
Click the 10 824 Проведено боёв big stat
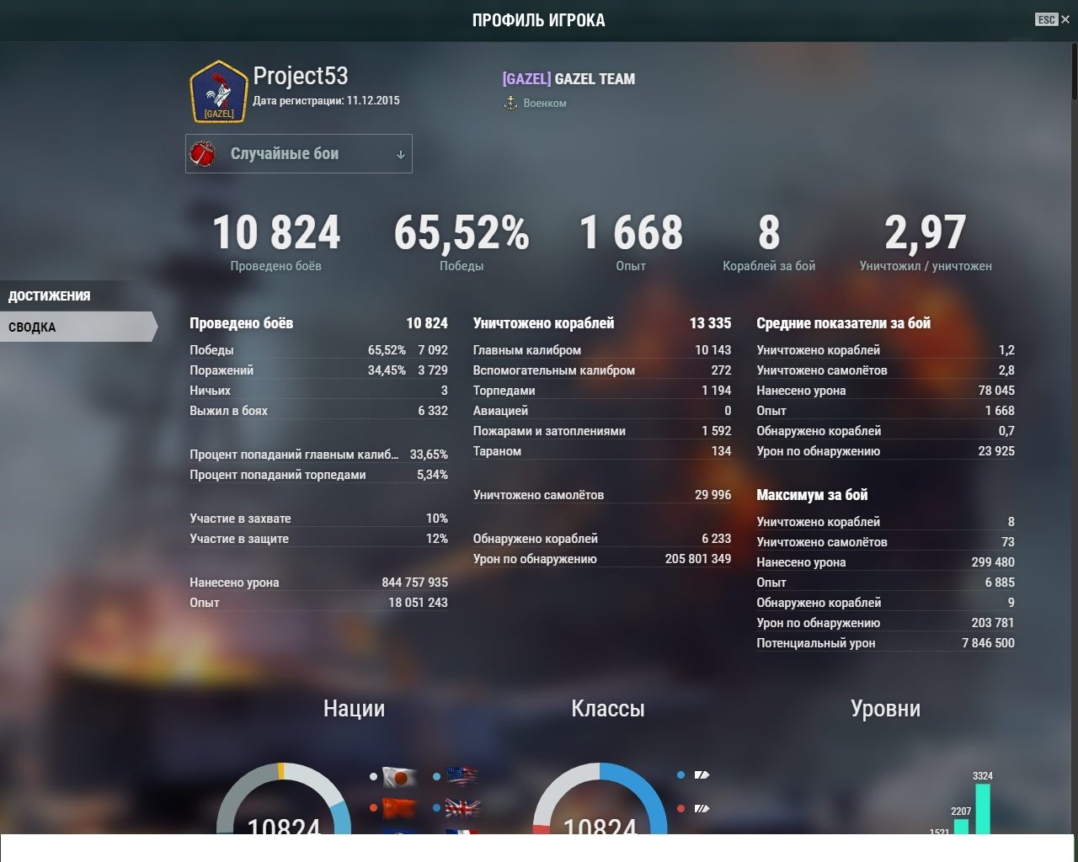[276, 242]
